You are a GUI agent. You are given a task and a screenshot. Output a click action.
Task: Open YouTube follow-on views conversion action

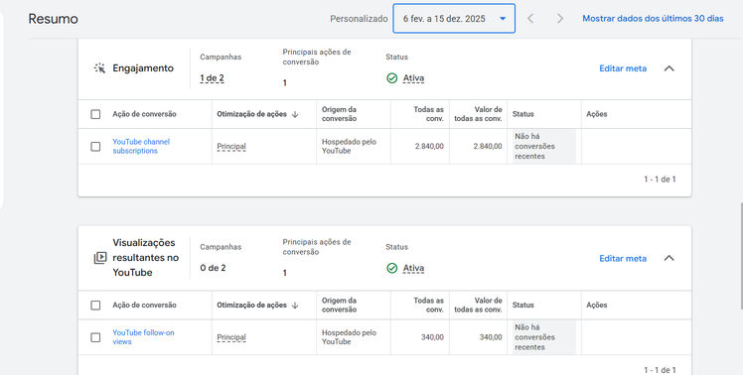[143, 337]
